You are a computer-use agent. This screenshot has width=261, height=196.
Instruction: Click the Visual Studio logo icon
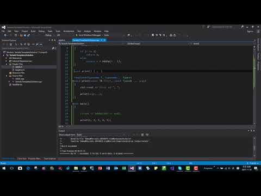click(4, 27)
